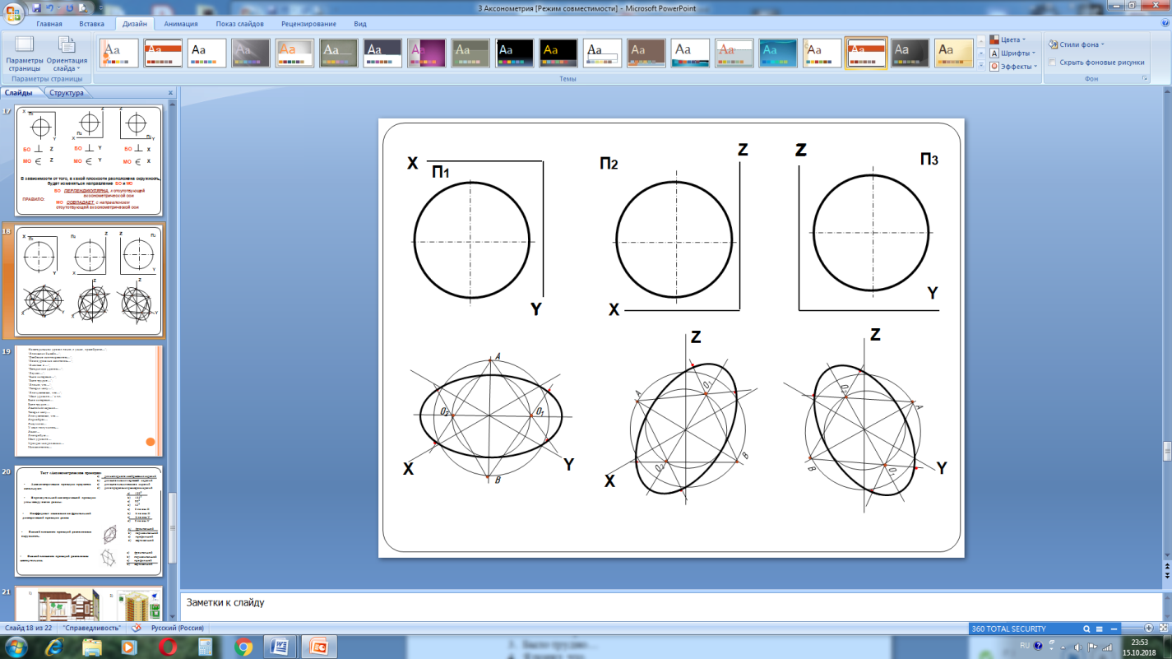Go to previous slide double-arrow button
The height and width of the screenshot is (659, 1172).
click(1166, 567)
